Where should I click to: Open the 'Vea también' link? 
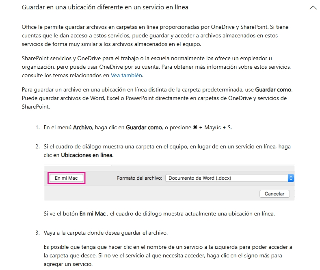pos(126,75)
